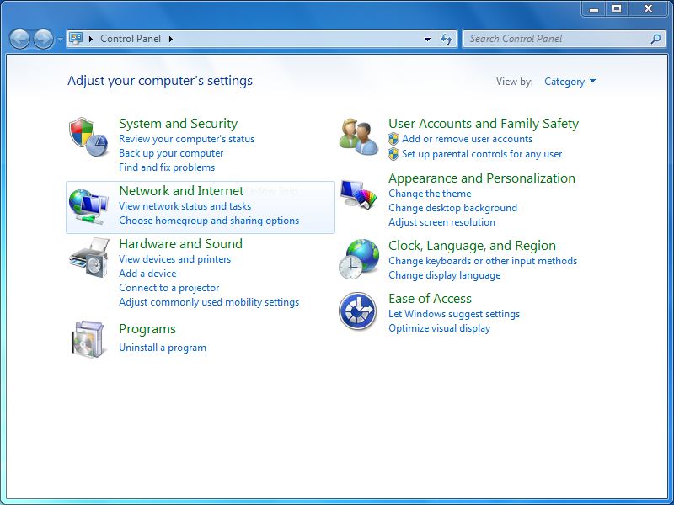Click Uninstall a program
This screenshot has height=505, width=674.
[163, 348]
